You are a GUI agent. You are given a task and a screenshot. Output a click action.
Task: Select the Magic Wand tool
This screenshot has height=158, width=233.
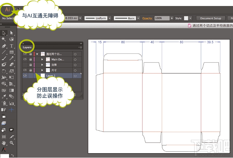pos(4,39)
